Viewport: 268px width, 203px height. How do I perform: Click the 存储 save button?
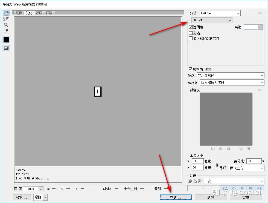176,197
